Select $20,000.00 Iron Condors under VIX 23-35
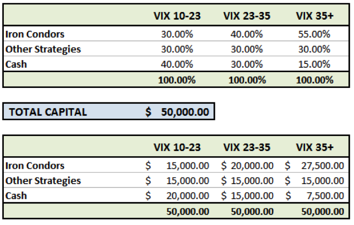This screenshot has width=354, height=225. (x=247, y=166)
